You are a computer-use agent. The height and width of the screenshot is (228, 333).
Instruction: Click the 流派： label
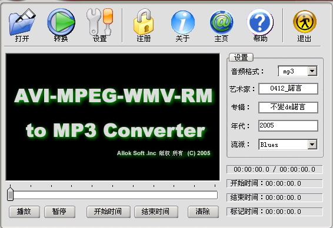[240, 145]
